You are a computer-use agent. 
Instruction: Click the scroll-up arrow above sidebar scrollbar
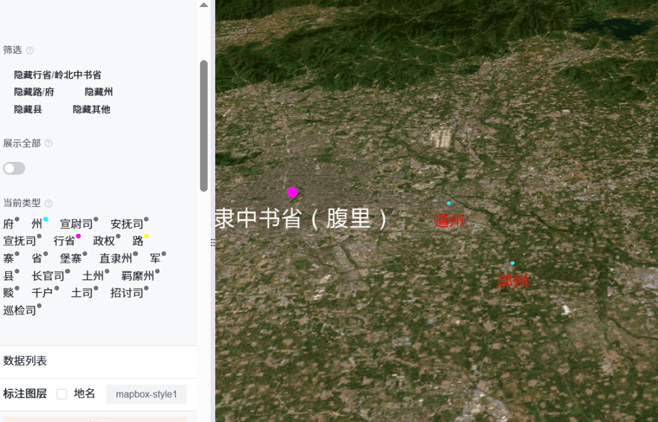coord(204,5)
